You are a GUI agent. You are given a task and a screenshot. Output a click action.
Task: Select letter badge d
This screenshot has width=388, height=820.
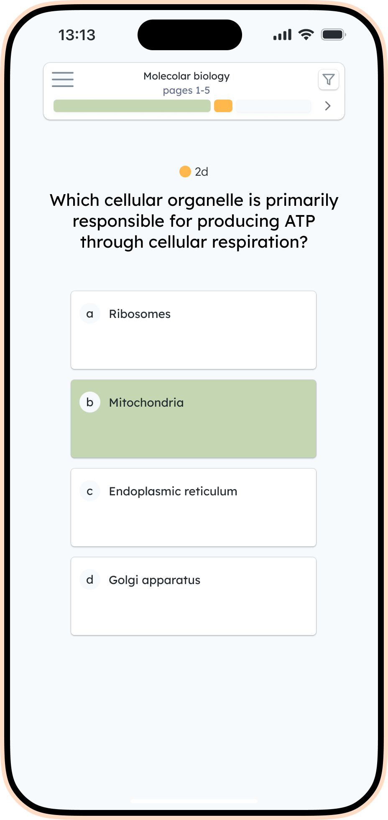90,580
